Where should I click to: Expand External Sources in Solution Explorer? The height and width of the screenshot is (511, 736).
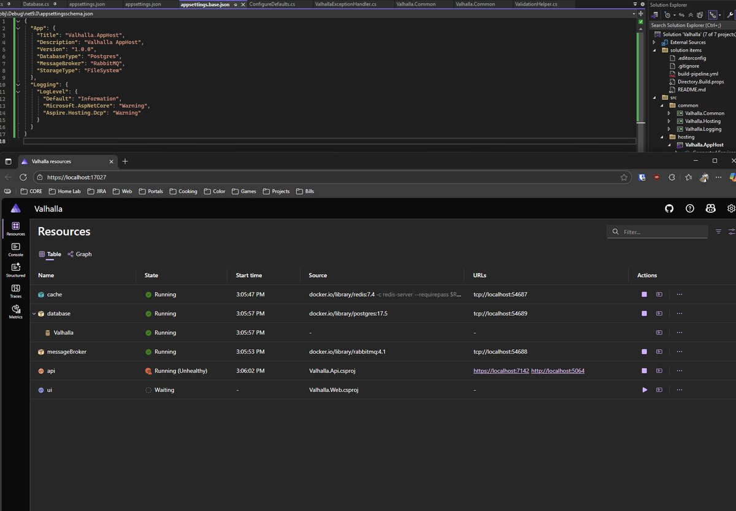[654, 42]
